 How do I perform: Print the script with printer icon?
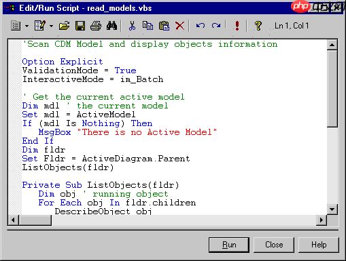(x=96, y=26)
